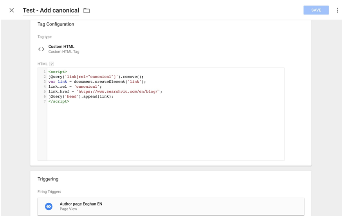Click the blue SAVE button
The height and width of the screenshot is (218, 343).
pos(316,10)
